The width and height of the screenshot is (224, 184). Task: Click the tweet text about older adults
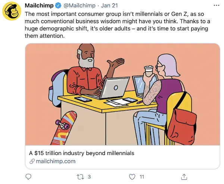pos(119,25)
